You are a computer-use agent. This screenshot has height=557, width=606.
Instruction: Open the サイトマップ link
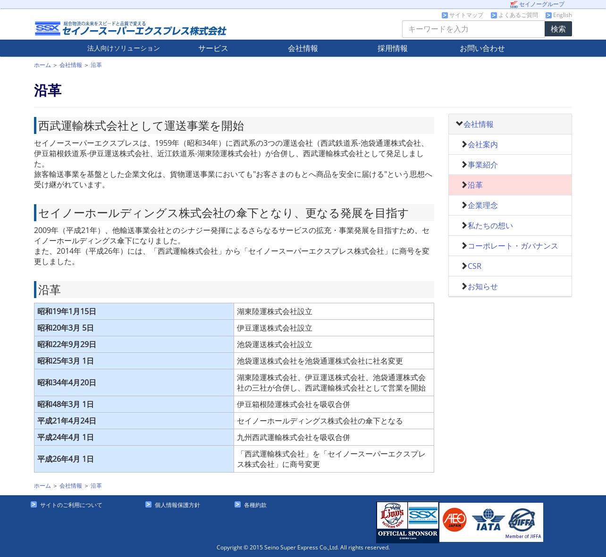[x=466, y=16]
